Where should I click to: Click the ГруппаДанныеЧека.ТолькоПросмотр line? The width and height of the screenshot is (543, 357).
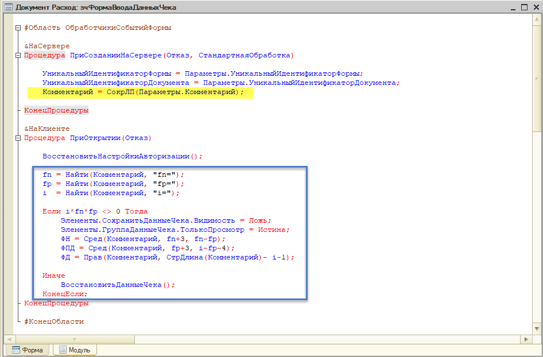[175, 230]
